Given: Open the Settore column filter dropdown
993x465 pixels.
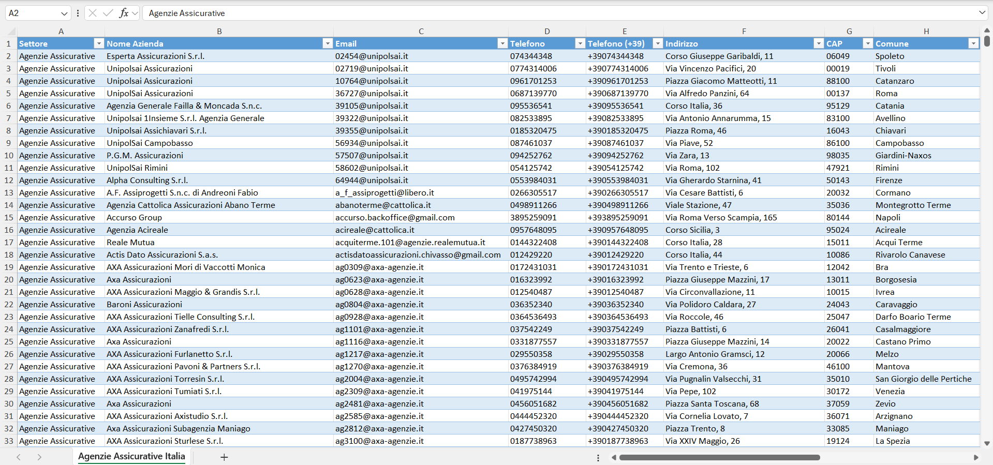Looking at the screenshot, I should click(x=98, y=43).
